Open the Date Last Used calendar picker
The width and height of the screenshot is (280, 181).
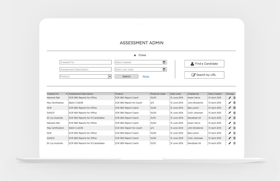pos(164,69)
